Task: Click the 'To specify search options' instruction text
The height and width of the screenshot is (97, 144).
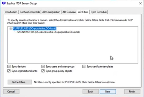Action: [70, 21]
